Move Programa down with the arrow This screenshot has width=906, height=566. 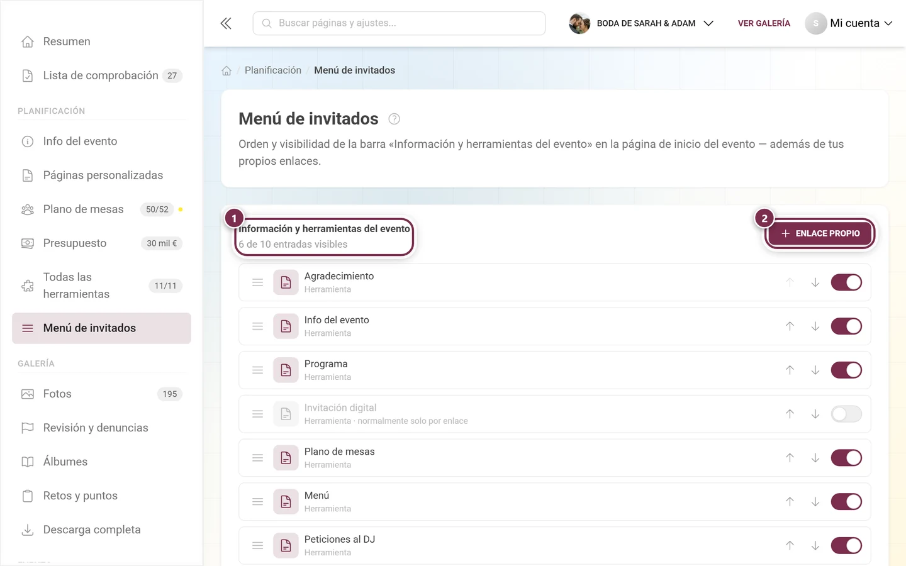click(x=815, y=370)
